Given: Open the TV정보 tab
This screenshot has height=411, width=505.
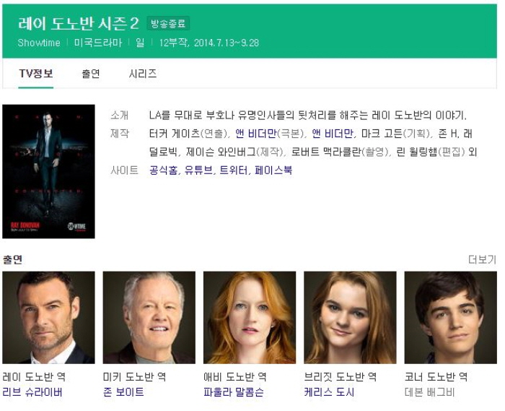Looking at the screenshot, I should tap(36, 74).
